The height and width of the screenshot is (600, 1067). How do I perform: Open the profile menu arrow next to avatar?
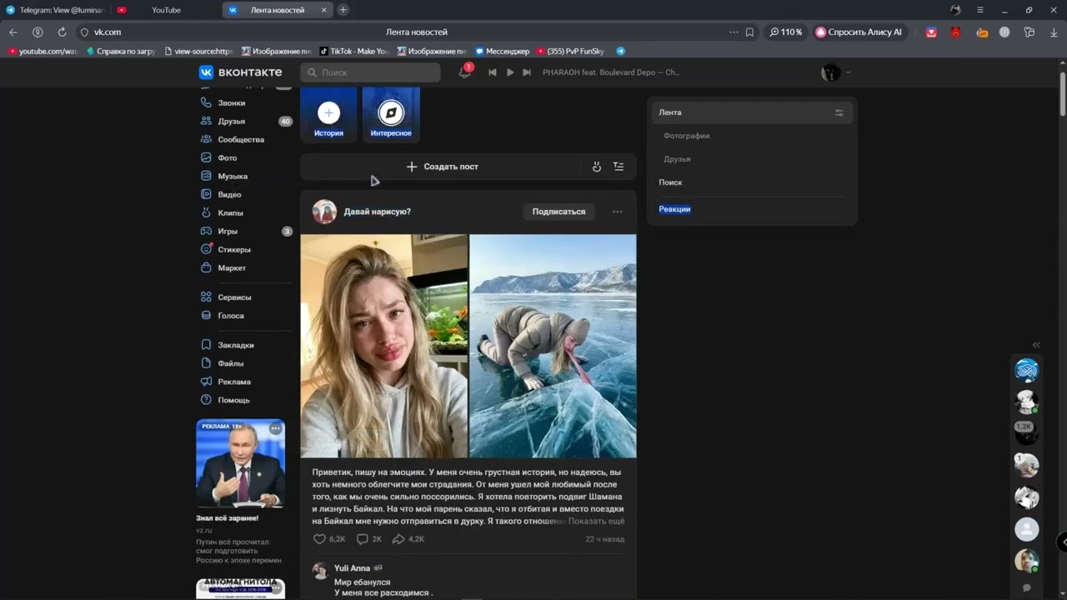click(849, 72)
